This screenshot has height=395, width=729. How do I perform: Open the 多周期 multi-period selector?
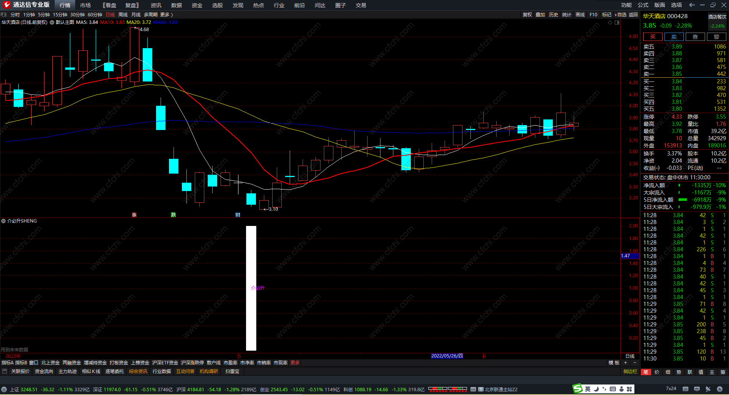coord(151,14)
